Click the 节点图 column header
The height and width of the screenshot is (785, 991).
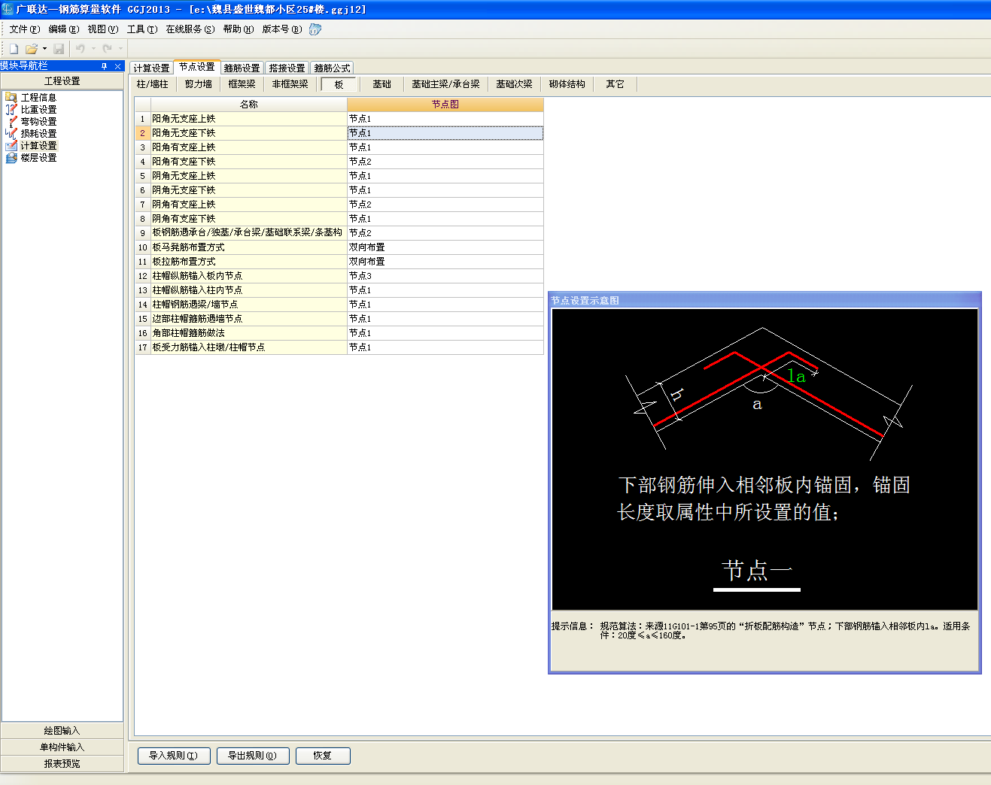coord(445,105)
